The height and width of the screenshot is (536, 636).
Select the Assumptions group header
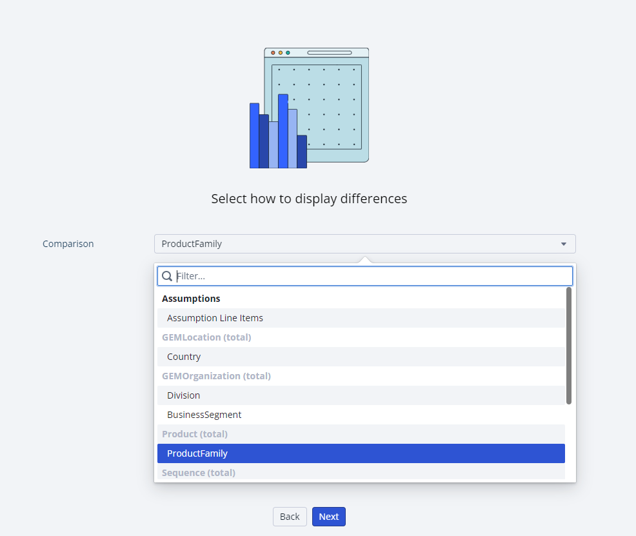[191, 299]
